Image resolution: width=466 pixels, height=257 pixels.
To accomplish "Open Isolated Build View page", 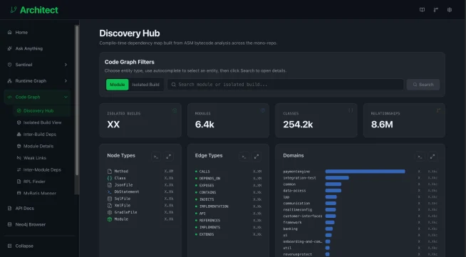I will 41,122.
